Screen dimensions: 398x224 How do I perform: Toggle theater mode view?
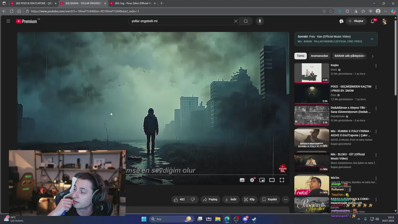click(x=272, y=180)
